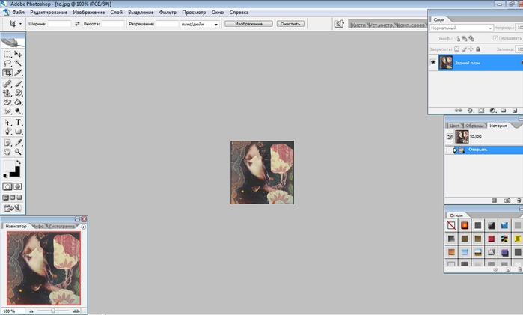Select the Clone Stamp tool
Viewport: 523px width, 315px height.
pyautogui.click(x=7, y=93)
